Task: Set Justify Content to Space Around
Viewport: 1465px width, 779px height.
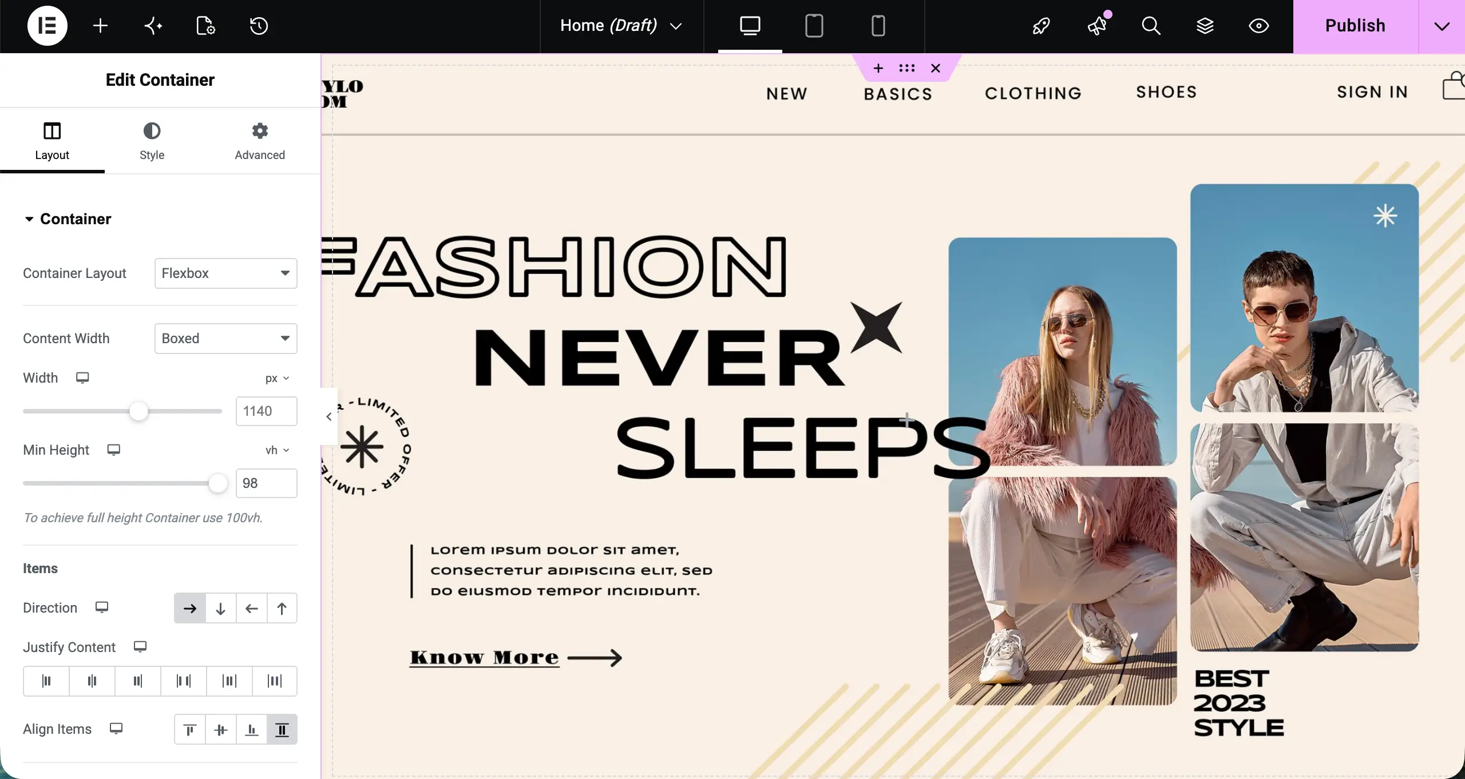Action: click(229, 681)
